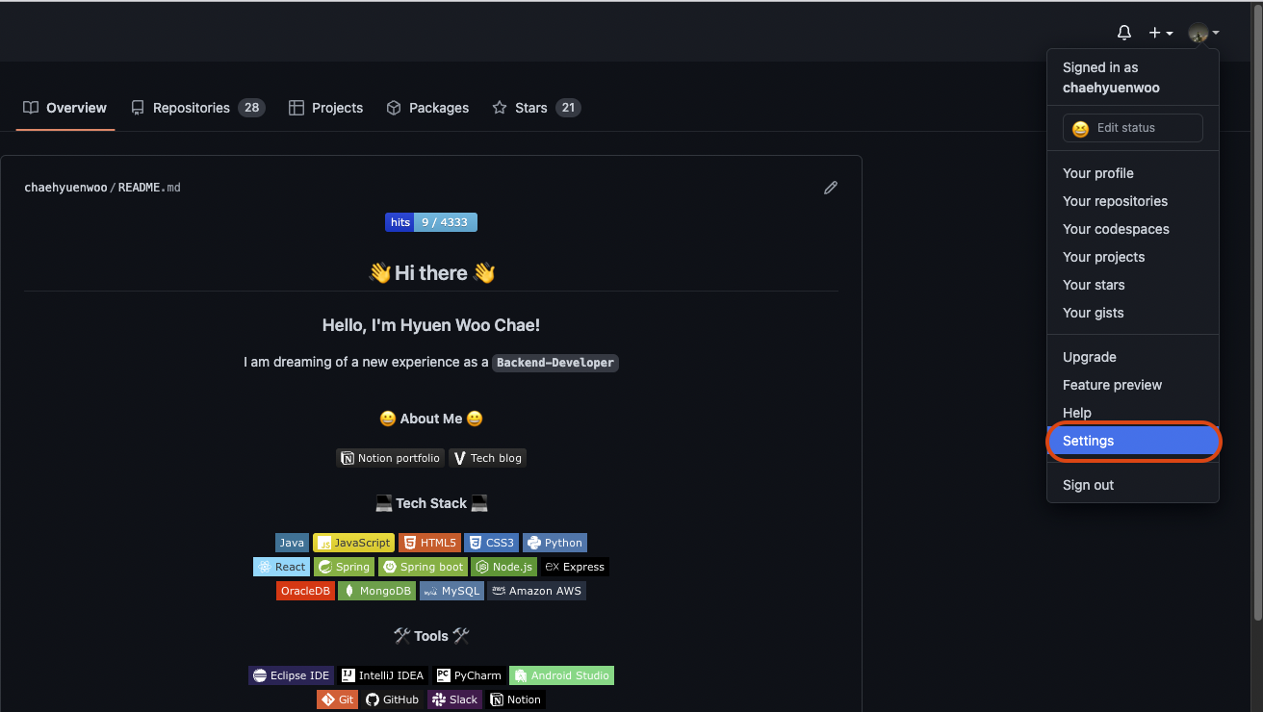Select the React badge in Tech Stack

281,566
